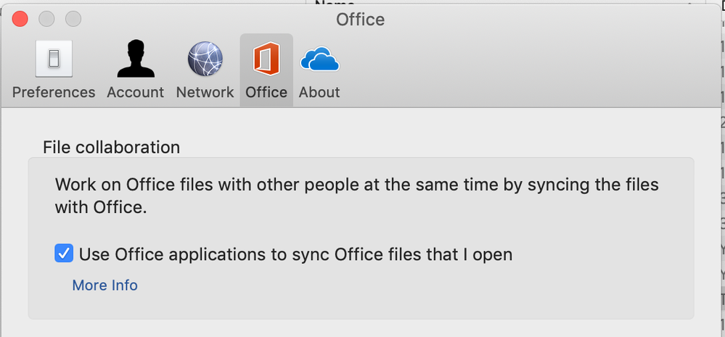The width and height of the screenshot is (725, 337).
Task: Click the Name column header behind the window
Action: 334,3
